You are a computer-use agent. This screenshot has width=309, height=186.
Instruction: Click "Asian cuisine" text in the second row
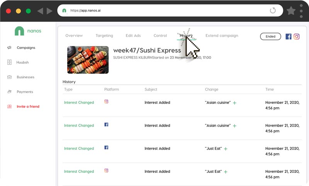tap(218, 125)
